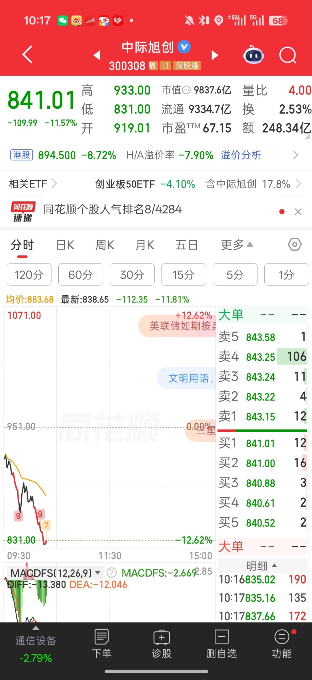Screen dimensions: 312x680
Task: Choose the 60分 period button
Action: (x=81, y=274)
